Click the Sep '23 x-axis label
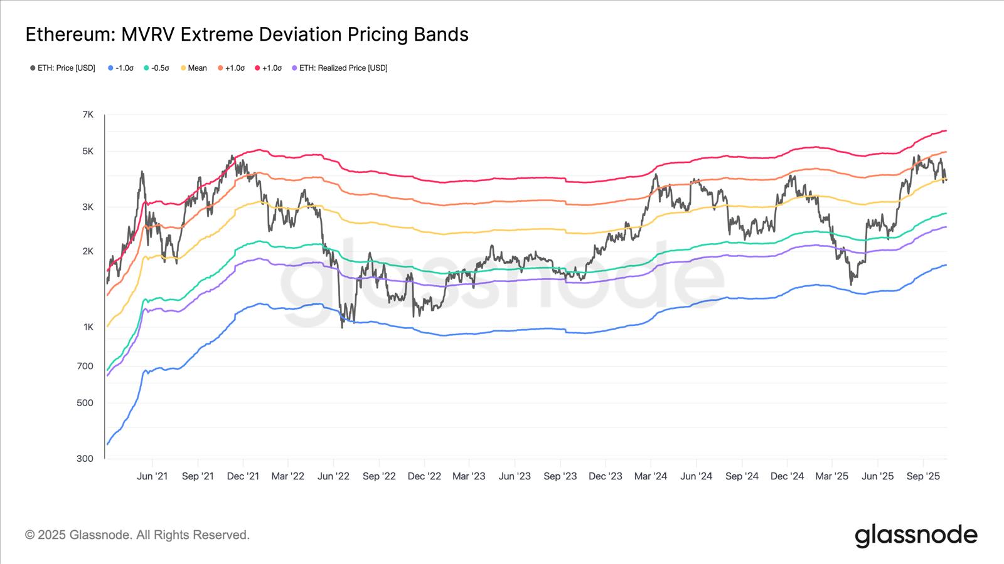1004x564 pixels. click(560, 476)
